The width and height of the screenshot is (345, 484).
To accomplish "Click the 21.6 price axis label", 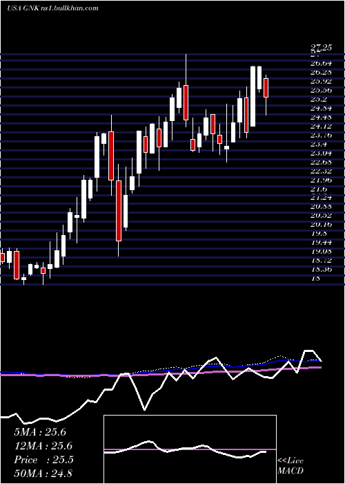I will [319, 189].
